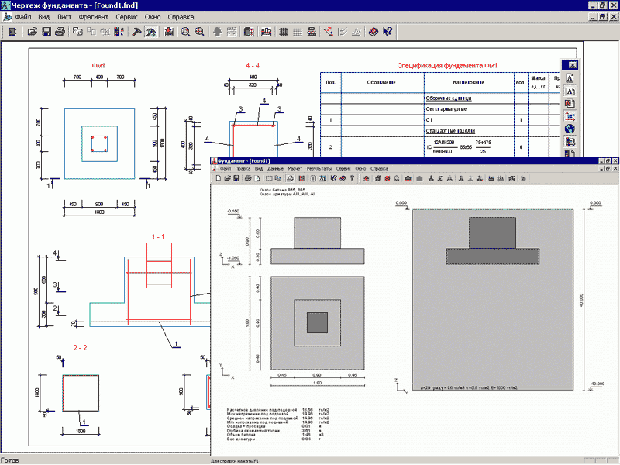This screenshot has width=620, height=465.
Task: Click the help book icon in the main toolbar
Action: [x=373, y=32]
